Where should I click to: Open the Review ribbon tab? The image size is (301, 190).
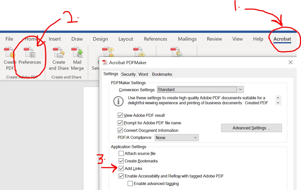click(x=214, y=39)
